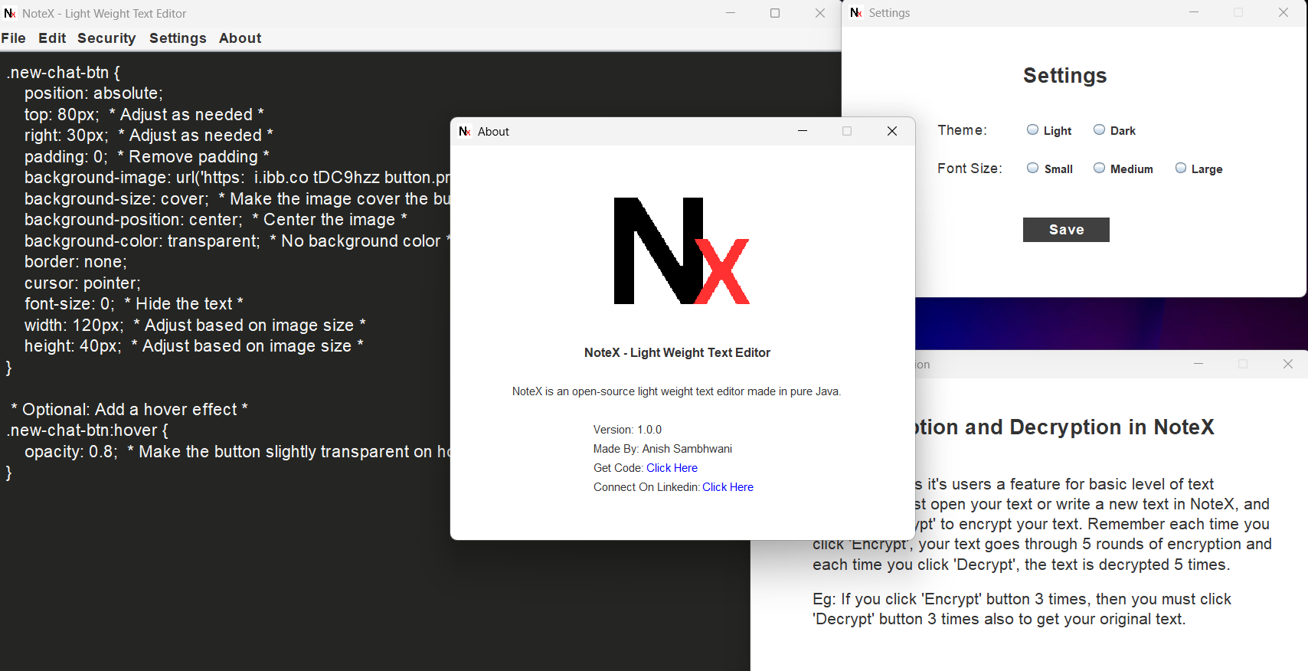Screen dimensions: 1308x671
Task: Select the Light theme radio button
Action: click(x=1033, y=130)
